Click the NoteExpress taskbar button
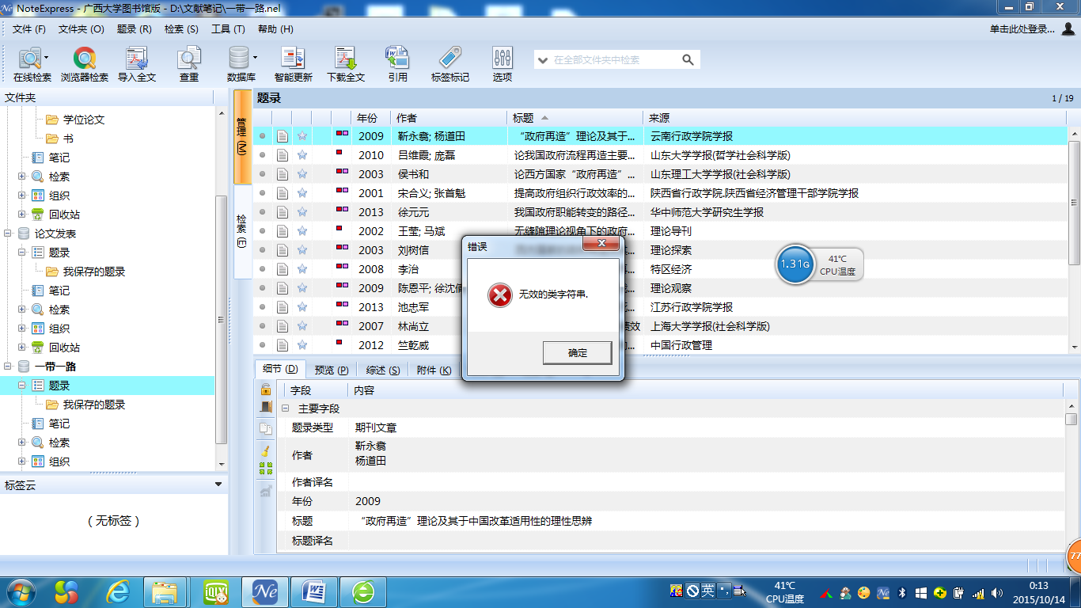This screenshot has height=608, width=1081. [x=265, y=591]
